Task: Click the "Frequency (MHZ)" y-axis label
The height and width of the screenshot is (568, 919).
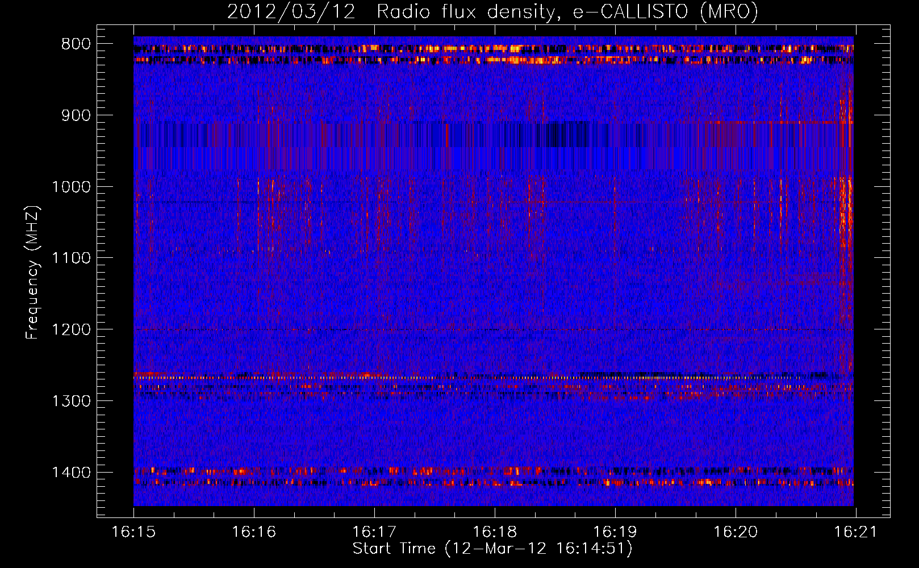Action: pos(33,273)
